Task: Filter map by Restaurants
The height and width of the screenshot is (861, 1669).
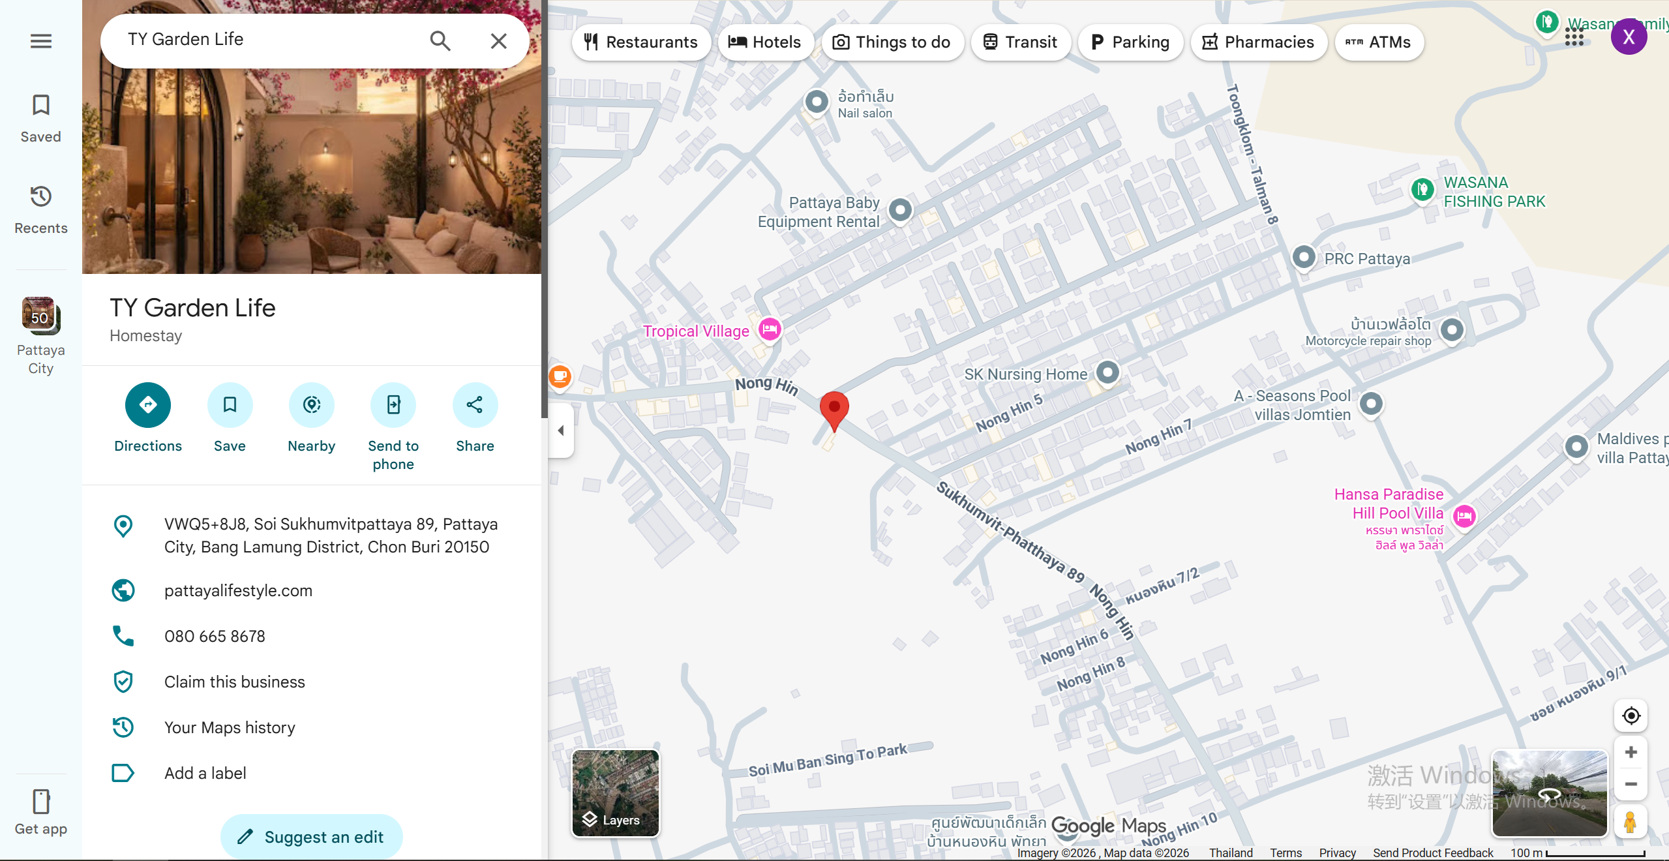Action: [x=642, y=42]
